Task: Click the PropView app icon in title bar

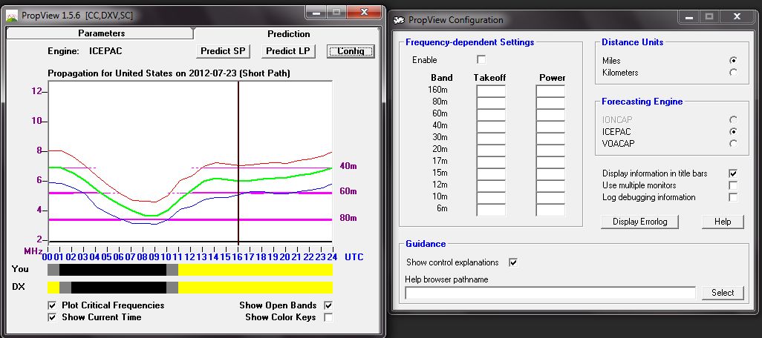Action: pyautogui.click(x=13, y=14)
